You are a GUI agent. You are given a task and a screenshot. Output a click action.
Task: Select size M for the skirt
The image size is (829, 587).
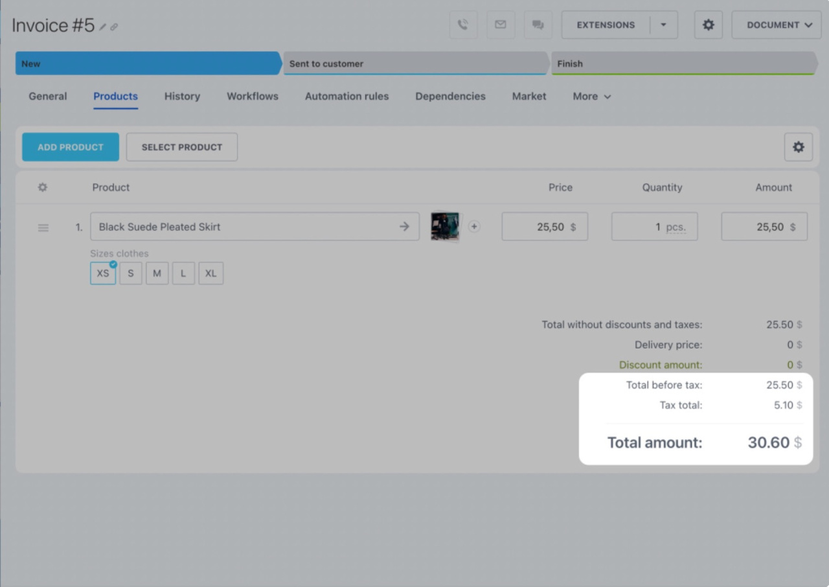[x=157, y=273]
